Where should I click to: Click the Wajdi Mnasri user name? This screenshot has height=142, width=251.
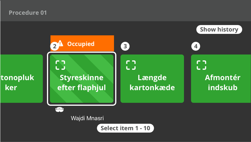(x=88, y=118)
